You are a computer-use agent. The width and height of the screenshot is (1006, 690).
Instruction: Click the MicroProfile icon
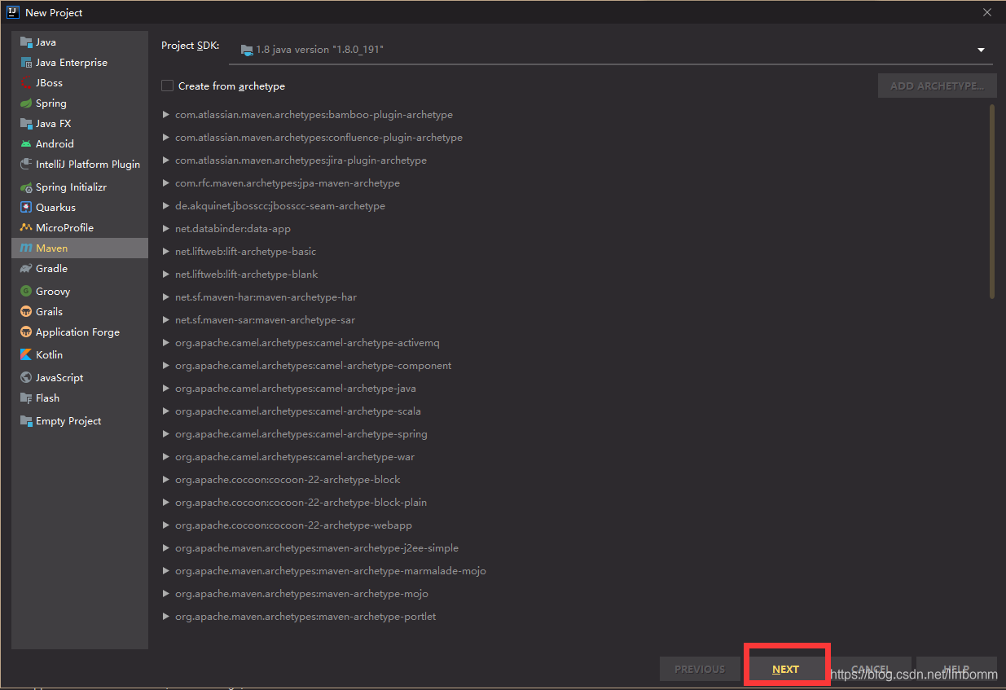(26, 227)
